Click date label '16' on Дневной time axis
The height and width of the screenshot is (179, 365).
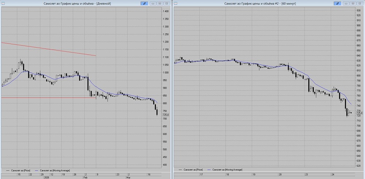pos(149,174)
